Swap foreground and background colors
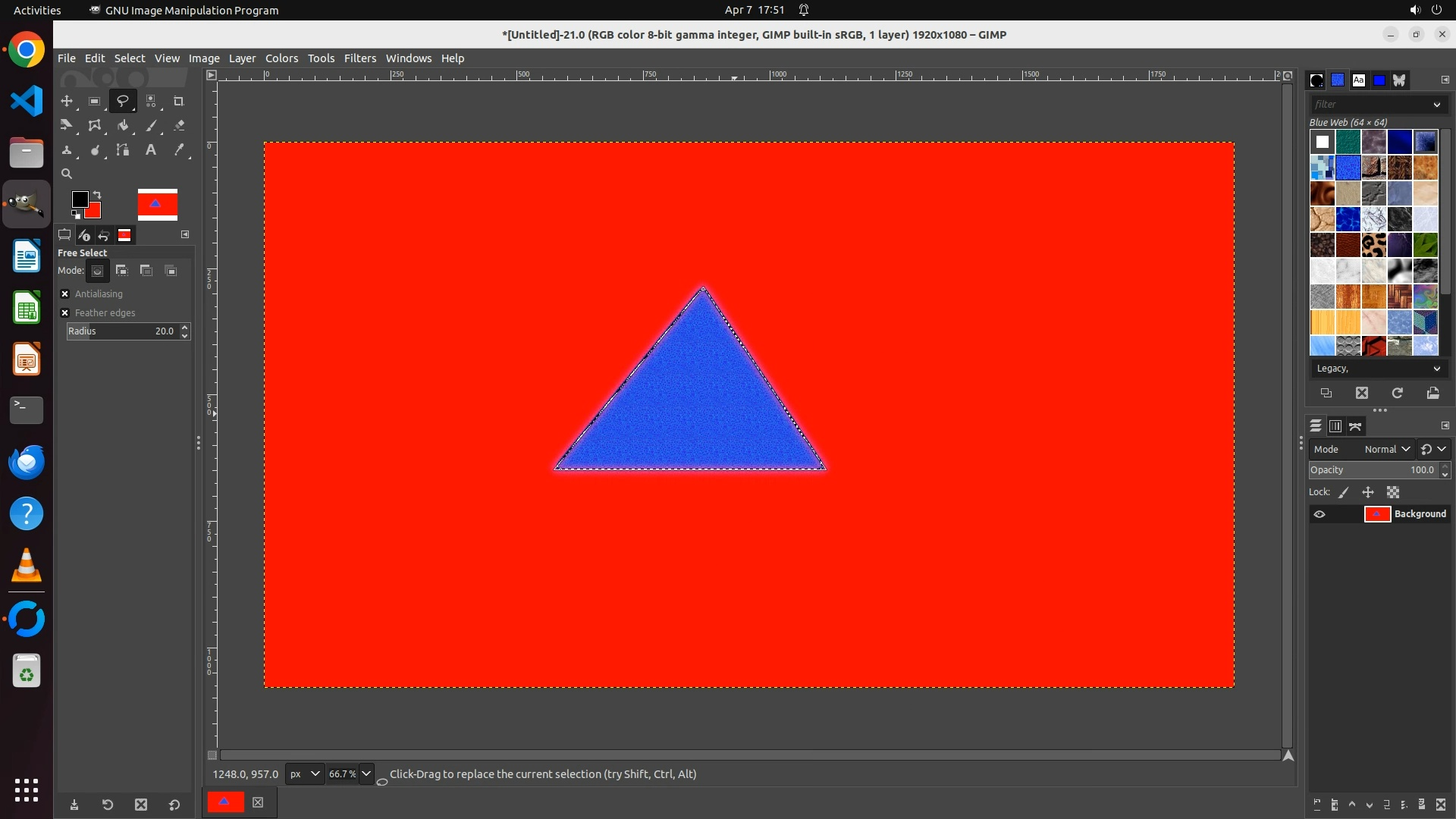The width and height of the screenshot is (1456, 819). tap(97, 195)
